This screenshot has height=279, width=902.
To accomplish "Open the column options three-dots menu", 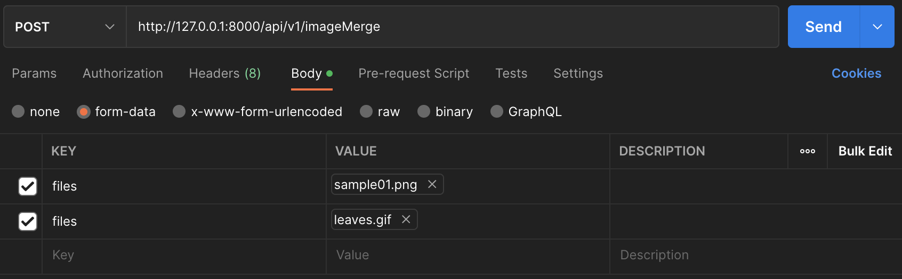I will (807, 151).
